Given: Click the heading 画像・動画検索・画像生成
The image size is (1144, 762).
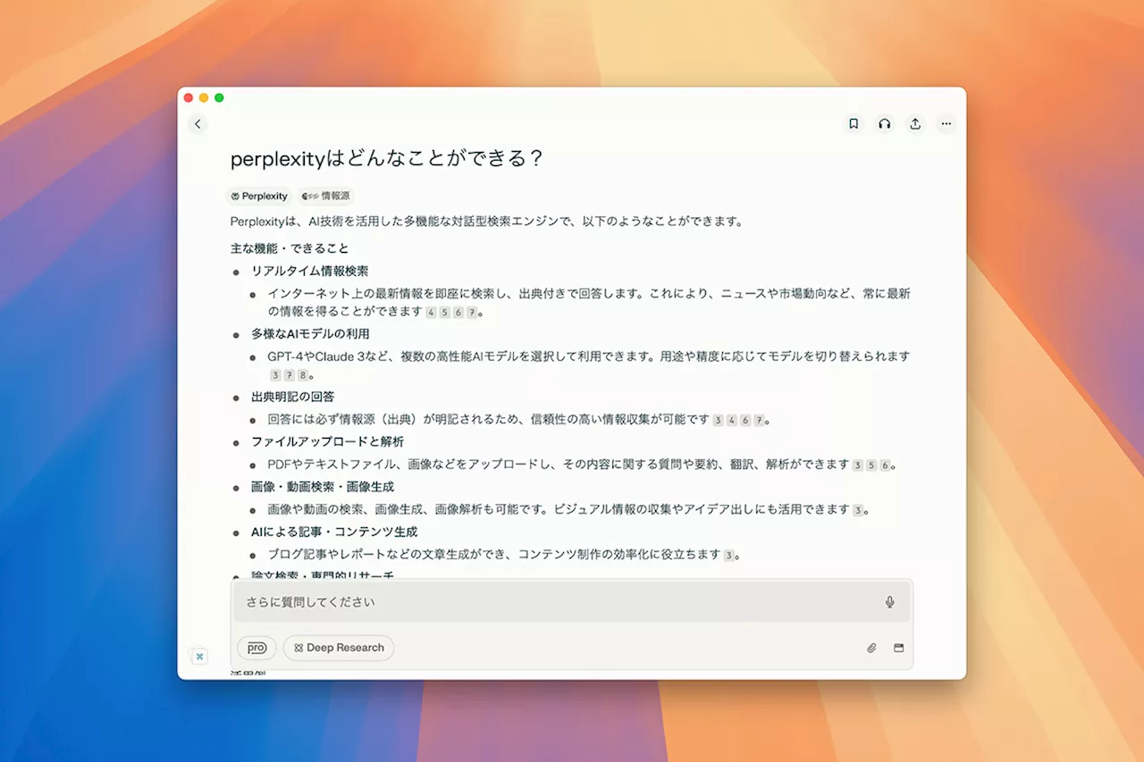Looking at the screenshot, I should pos(322,487).
